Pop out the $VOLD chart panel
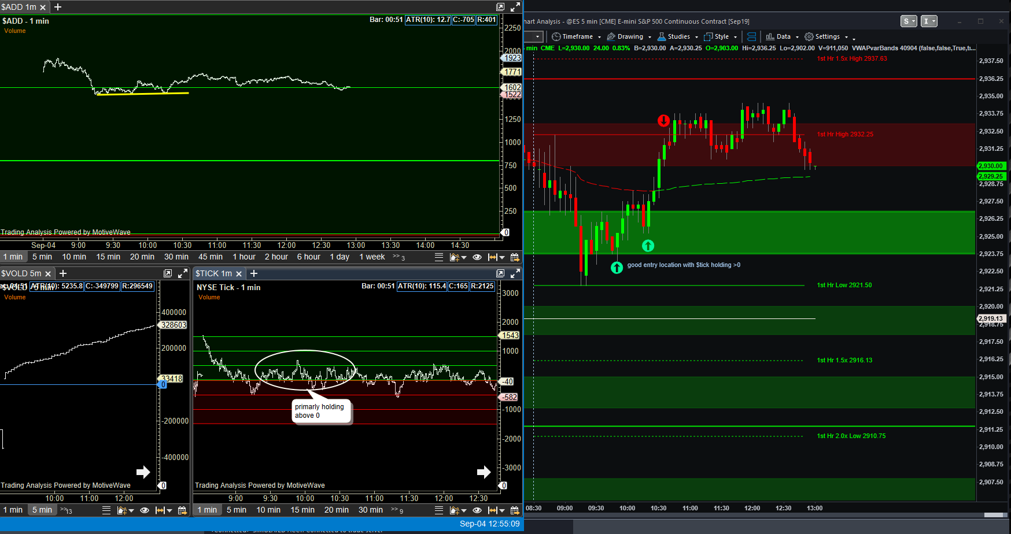 click(168, 273)
